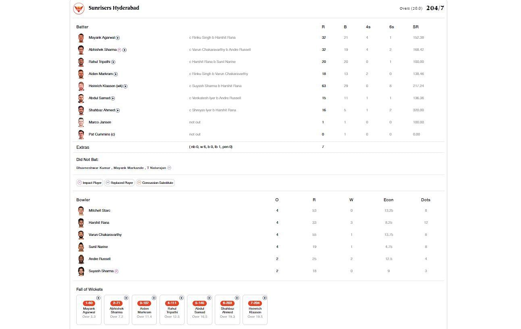Play video on 4-111 fall of wicket card
The width and height of the screenshot is (521, 329).
coord(181,298)
